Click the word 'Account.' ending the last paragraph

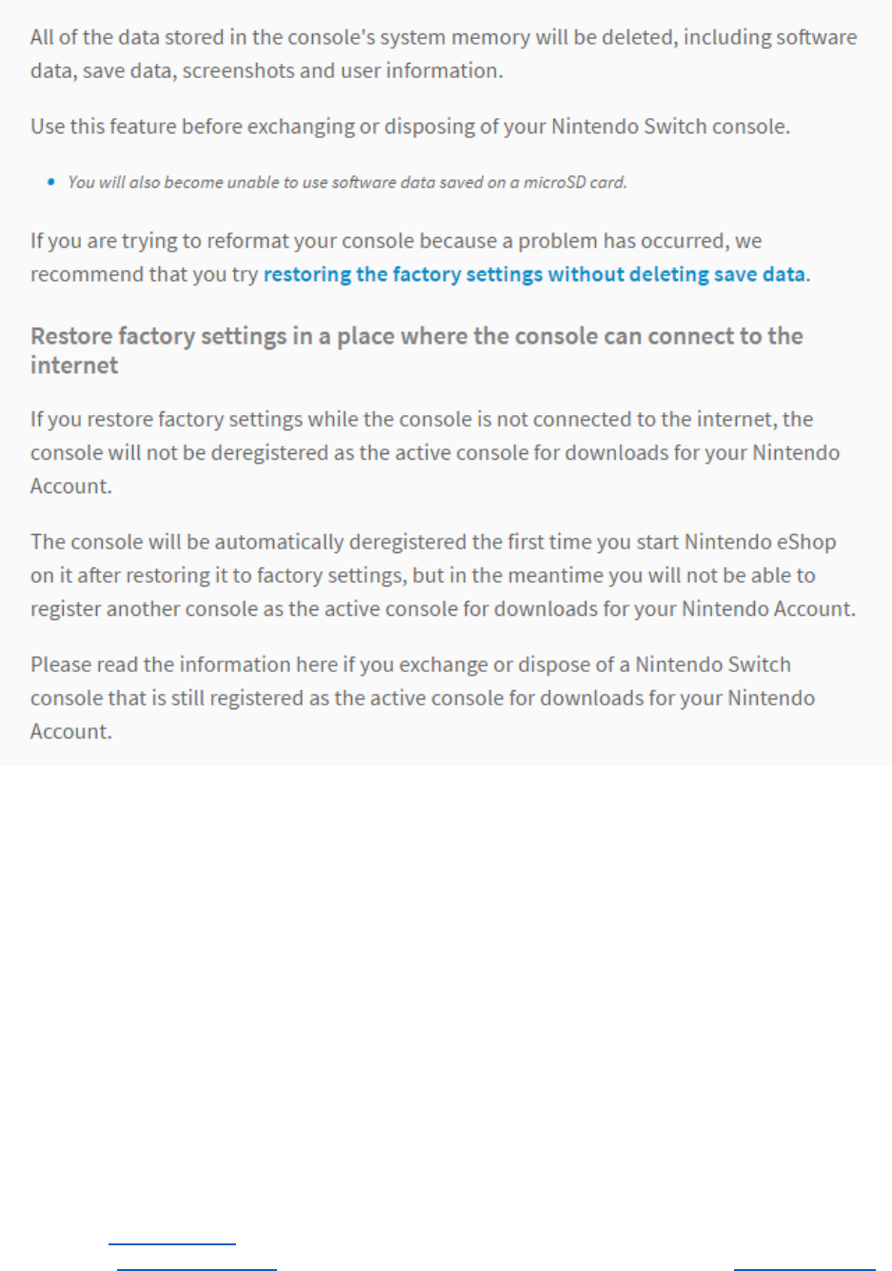tap(71, 731)
